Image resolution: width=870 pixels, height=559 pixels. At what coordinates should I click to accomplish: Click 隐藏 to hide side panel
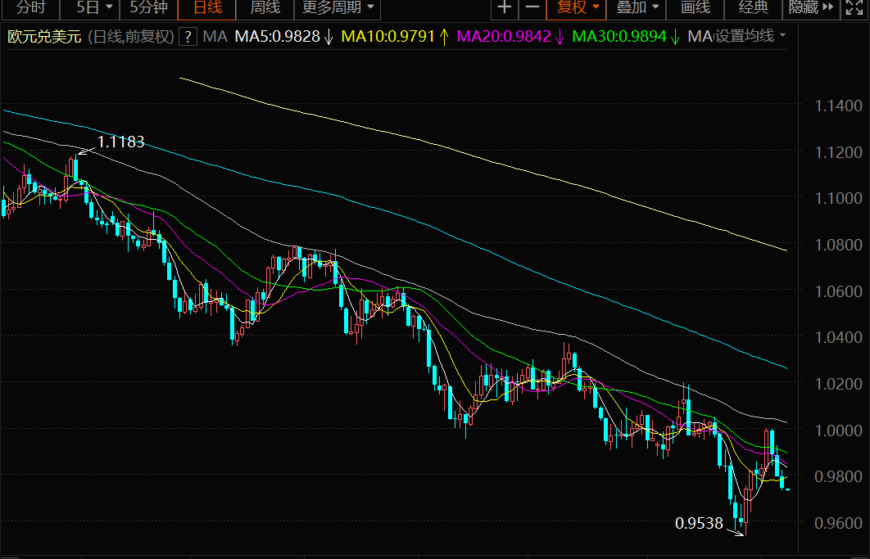[x=811, y=7]
